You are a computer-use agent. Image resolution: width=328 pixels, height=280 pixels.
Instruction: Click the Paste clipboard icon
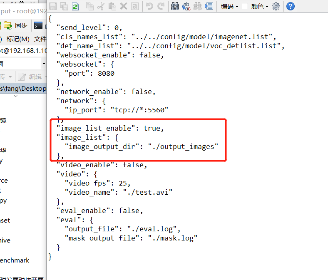(112, 6)
